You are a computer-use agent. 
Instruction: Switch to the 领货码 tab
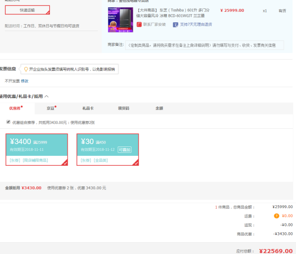[x=124, y=109]
